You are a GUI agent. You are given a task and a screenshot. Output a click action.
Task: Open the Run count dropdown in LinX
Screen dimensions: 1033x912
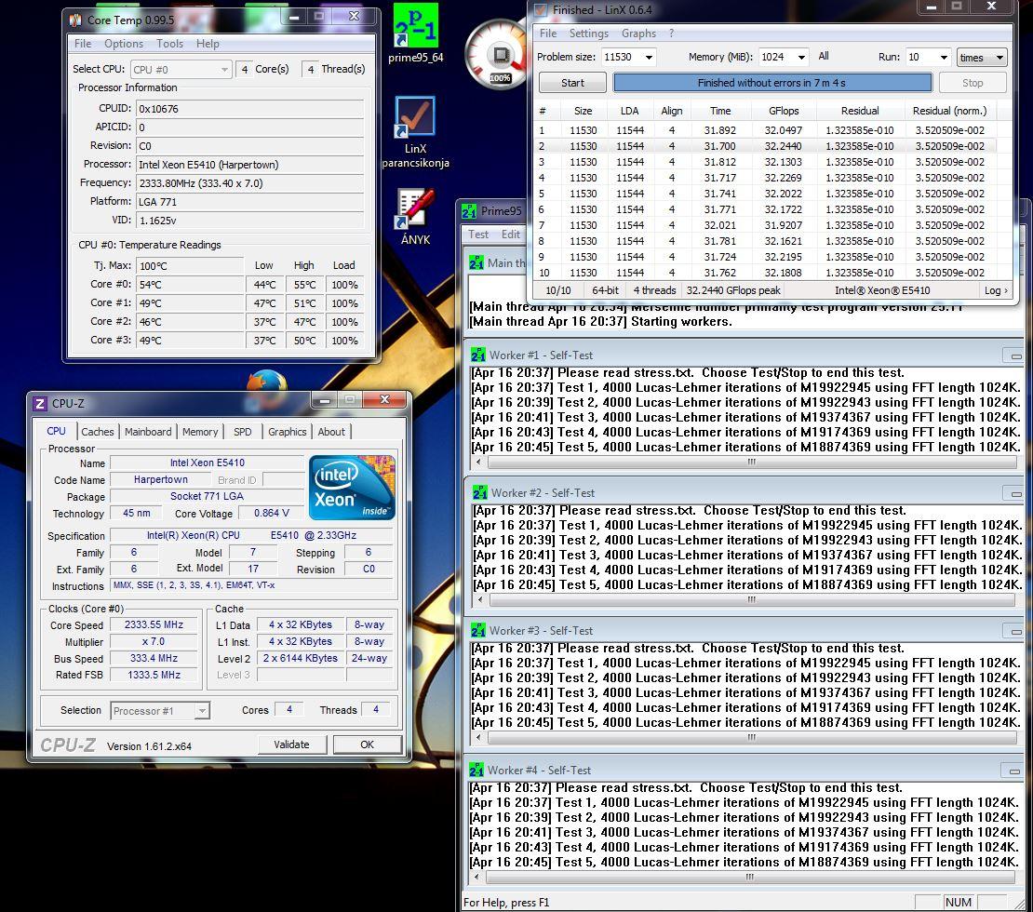pyautogui.click(x=944, y=58)
